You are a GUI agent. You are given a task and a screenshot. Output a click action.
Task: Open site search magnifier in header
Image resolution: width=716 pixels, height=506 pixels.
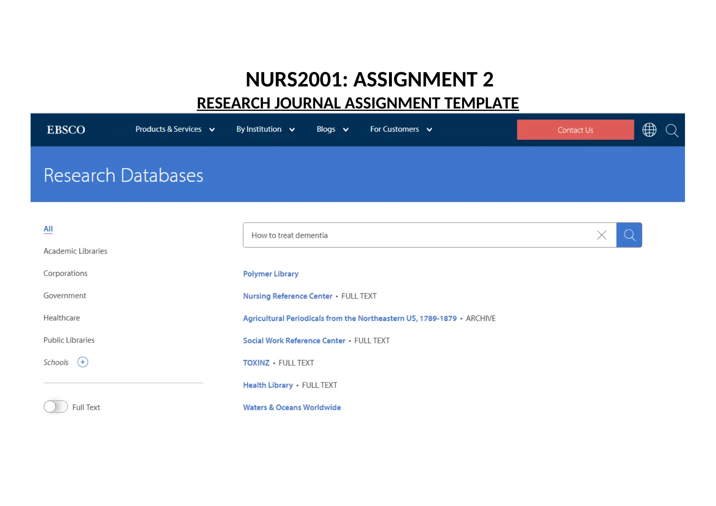click(x=672, y=130)
